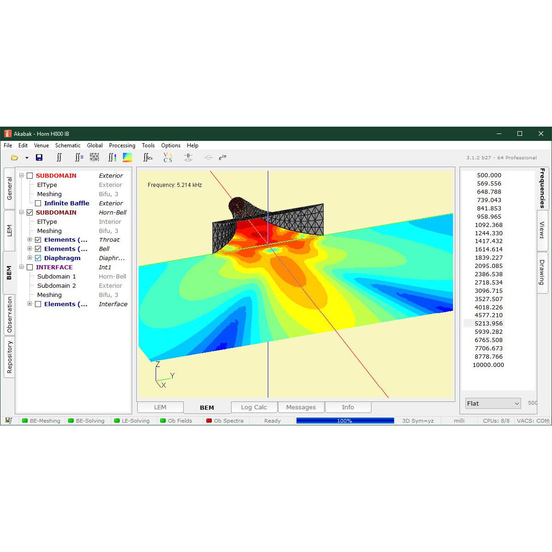
Task: Select frequency 5939.282 in the list
Action: point(488,332)
